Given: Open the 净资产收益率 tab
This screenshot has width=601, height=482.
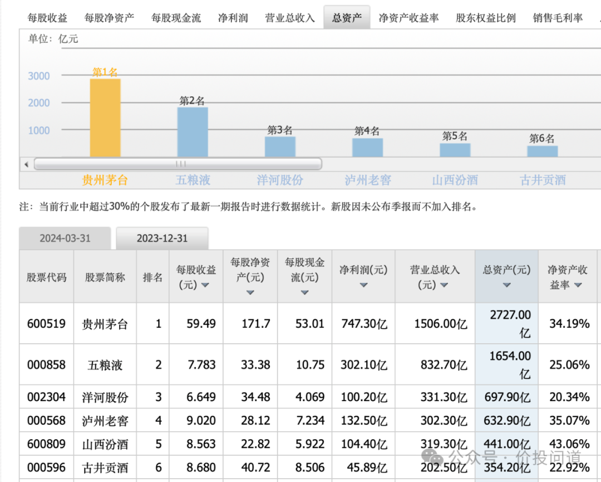Looking at the screenshot, I should point(408,18).
